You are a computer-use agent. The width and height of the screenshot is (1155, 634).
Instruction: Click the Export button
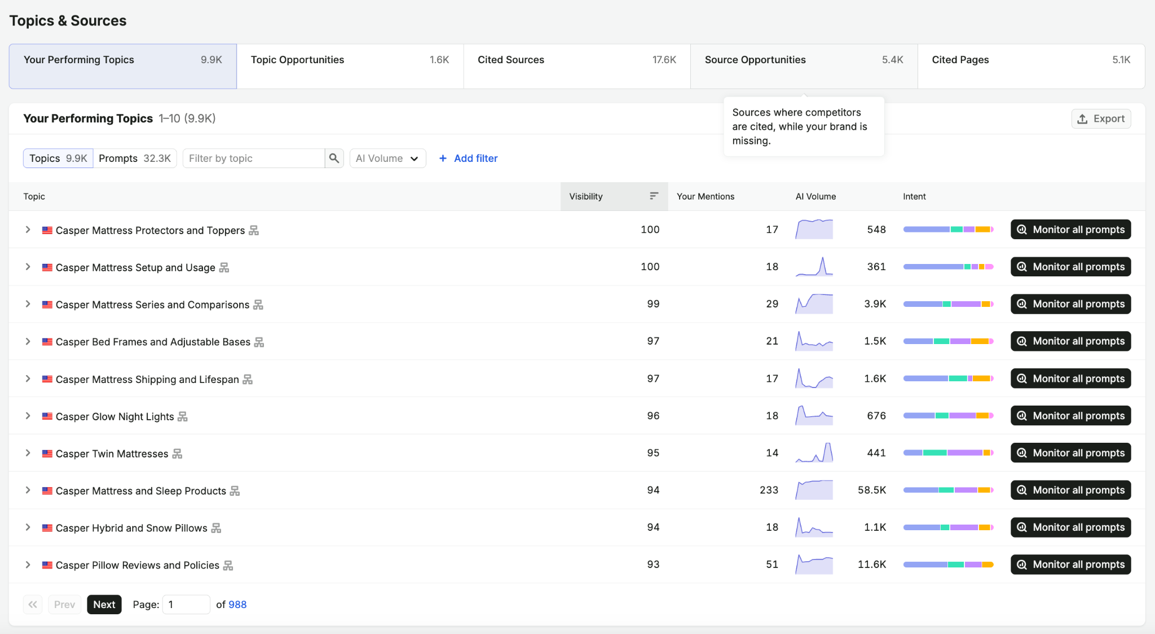[1101, 118]
